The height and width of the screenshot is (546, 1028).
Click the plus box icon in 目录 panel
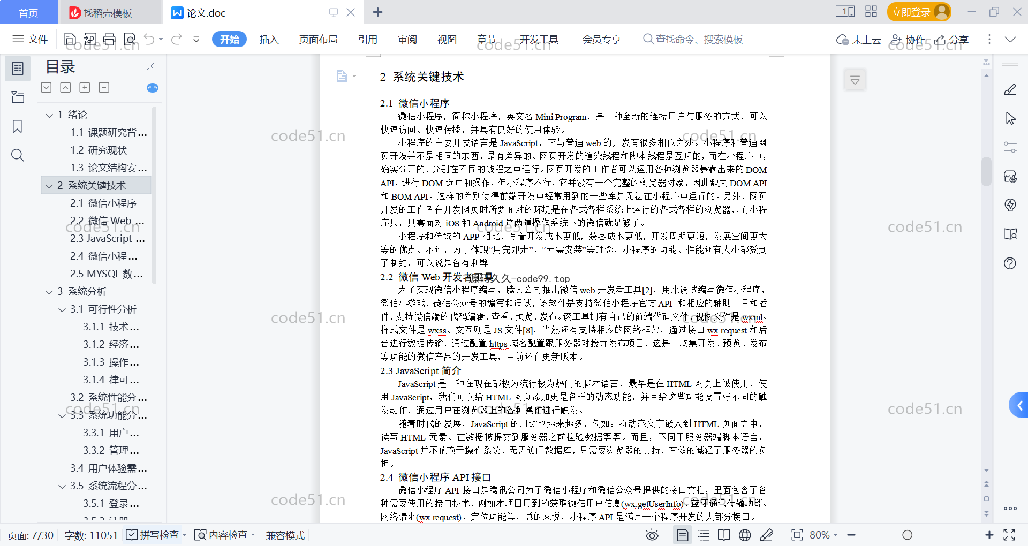[x=85, y=87]
